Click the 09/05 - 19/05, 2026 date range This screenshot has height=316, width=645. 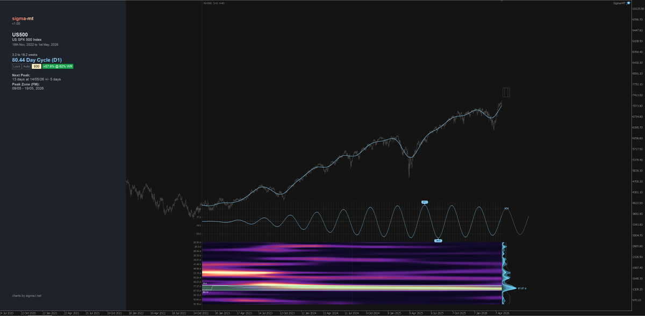[28, 88]
